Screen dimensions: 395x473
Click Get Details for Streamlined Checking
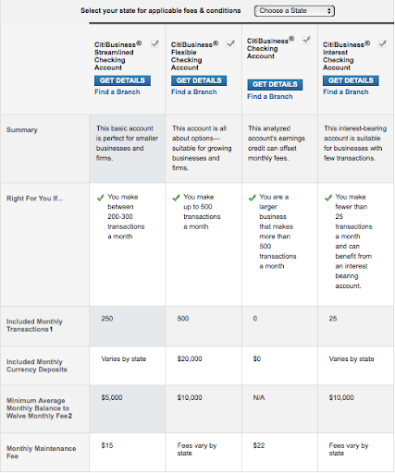pos(122,80)
